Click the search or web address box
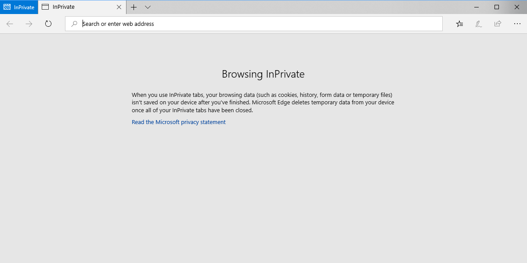This screenshot has width=527, height=263. [254, 24]
